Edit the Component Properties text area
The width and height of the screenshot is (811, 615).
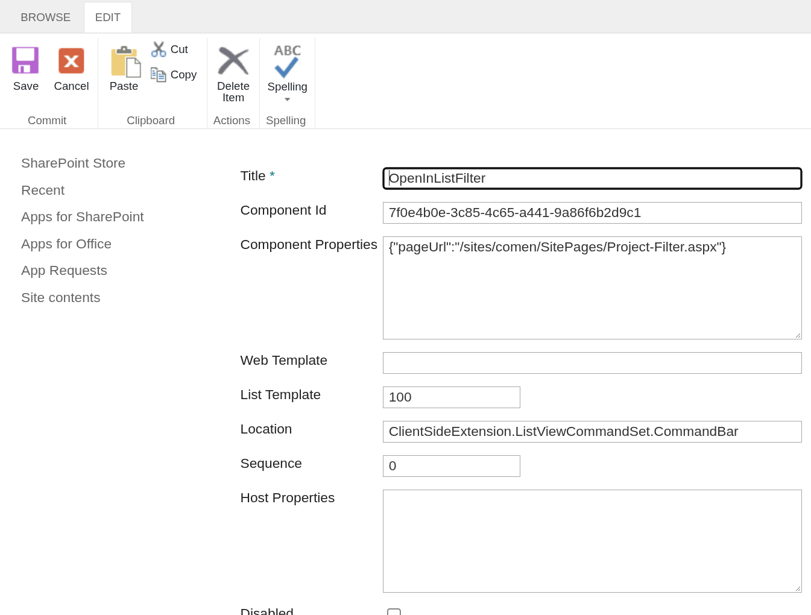pos(592,288)
